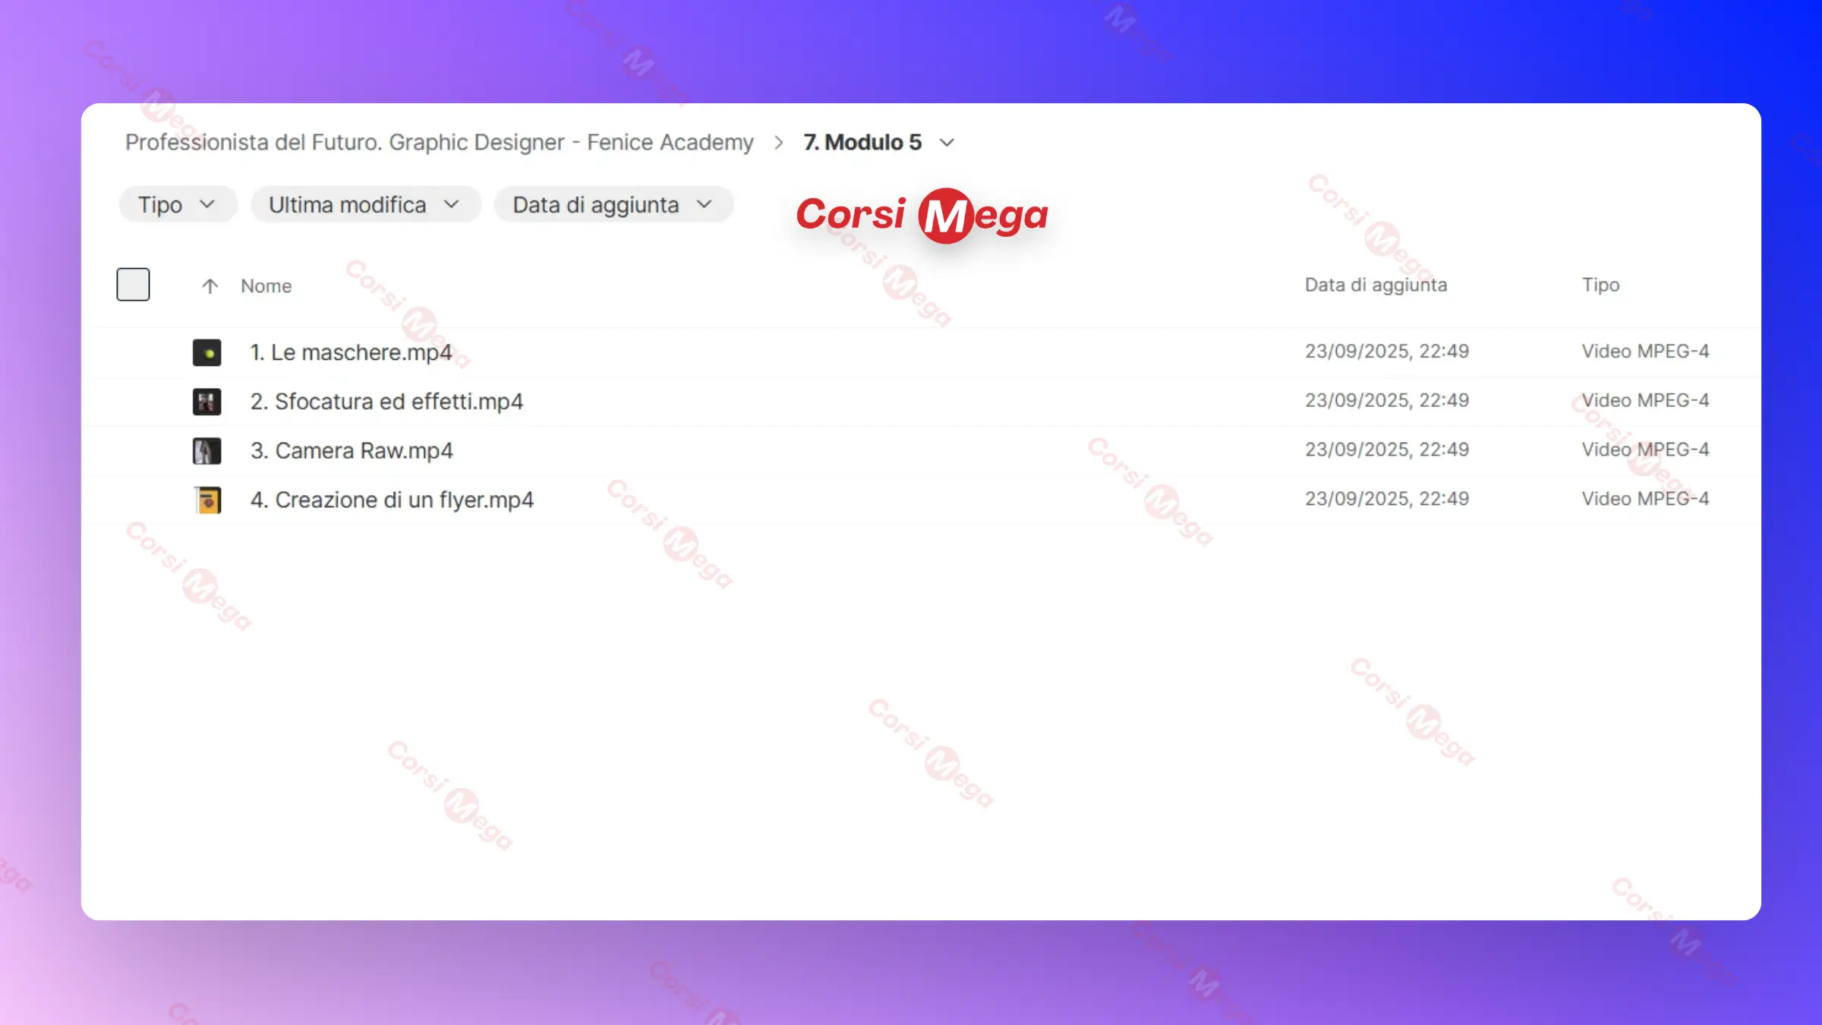Open the Data di aggiunta filter dropdown
1822x1025 pixels.
[613, 205]
